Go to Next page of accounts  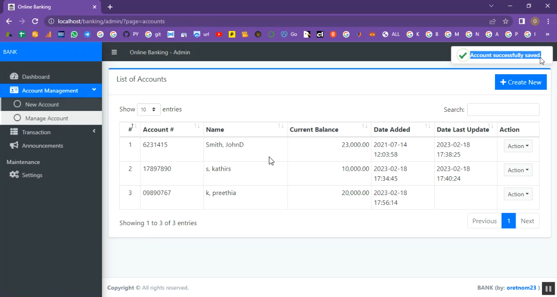coord(527,221)
